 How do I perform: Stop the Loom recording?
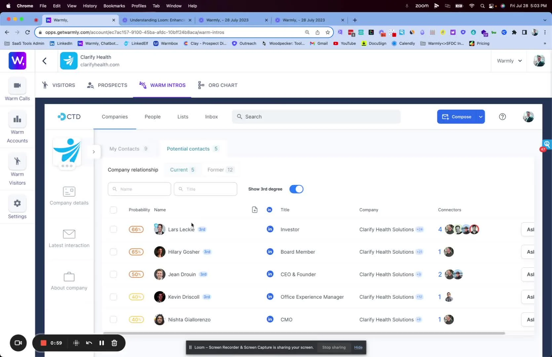coord(43,343)
